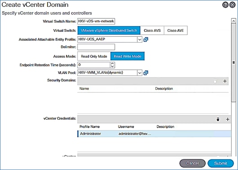Expand Associated Attachable Entity Profile dropdown
Image resolution: width=238 pixels, height=170 pixels.
pos(140,39)
